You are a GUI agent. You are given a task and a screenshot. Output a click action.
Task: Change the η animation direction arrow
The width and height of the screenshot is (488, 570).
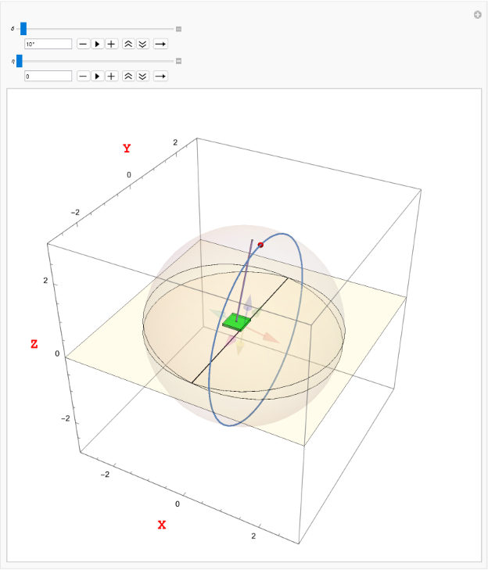pos(160,76)
